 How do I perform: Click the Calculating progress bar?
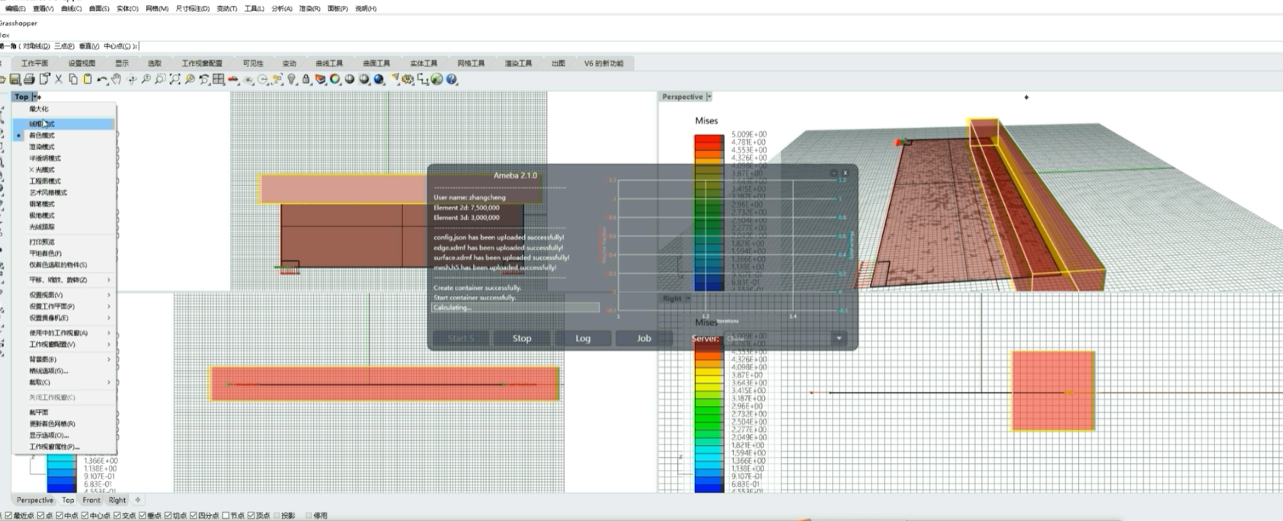(x=515, y=308)
